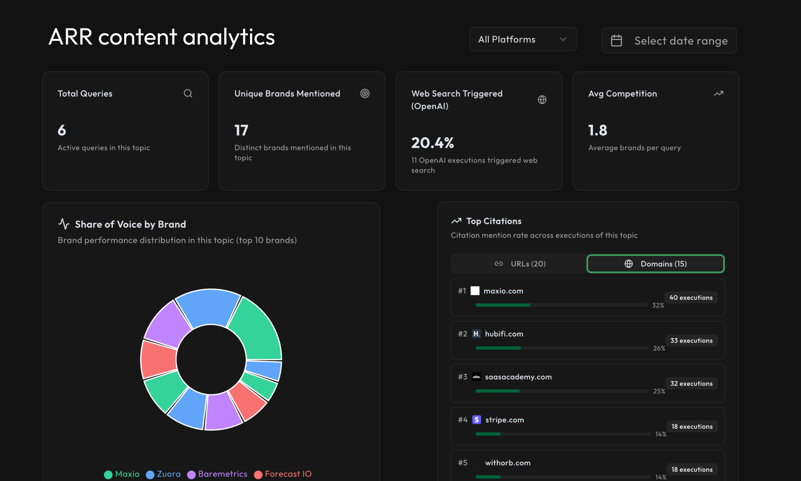Click the magnifier icon in Total Queries
The width and height of the screenshot is (801, 481).
coord(188,94)
